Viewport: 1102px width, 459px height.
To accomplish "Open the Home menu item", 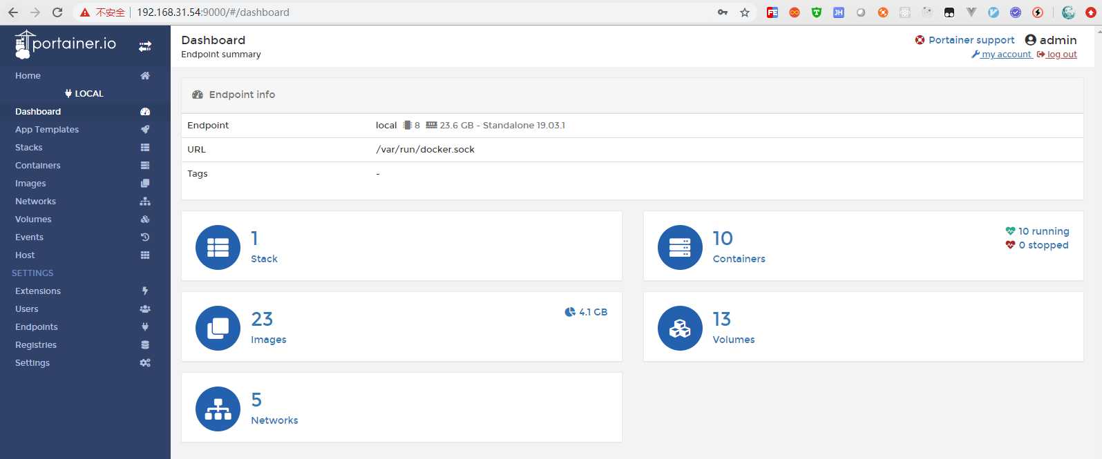I will (85, 76).
